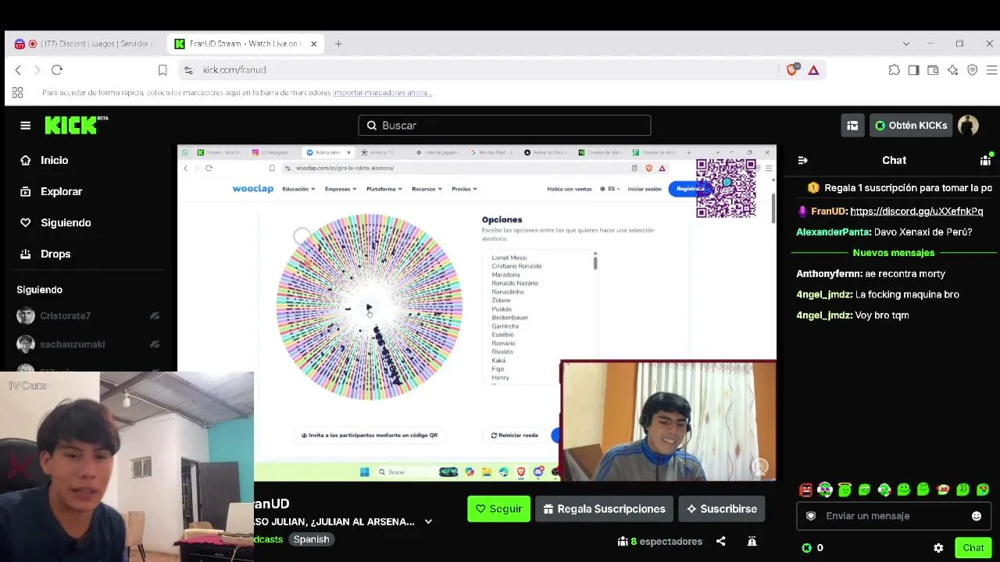Open the user profile avatar

pos(968,126)
